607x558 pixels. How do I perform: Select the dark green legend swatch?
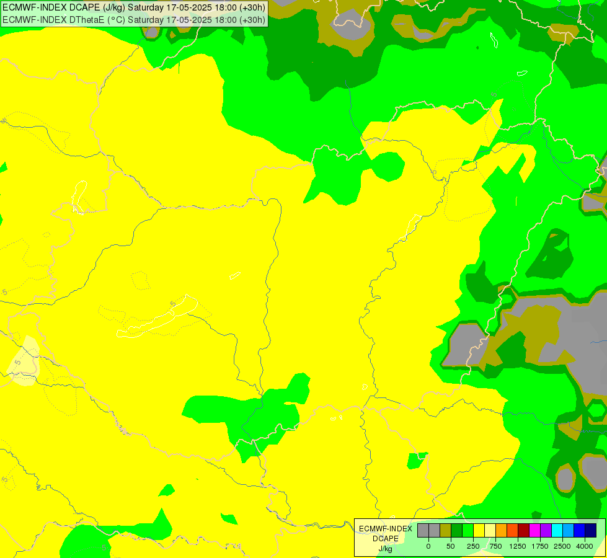(x=457, y=530)
